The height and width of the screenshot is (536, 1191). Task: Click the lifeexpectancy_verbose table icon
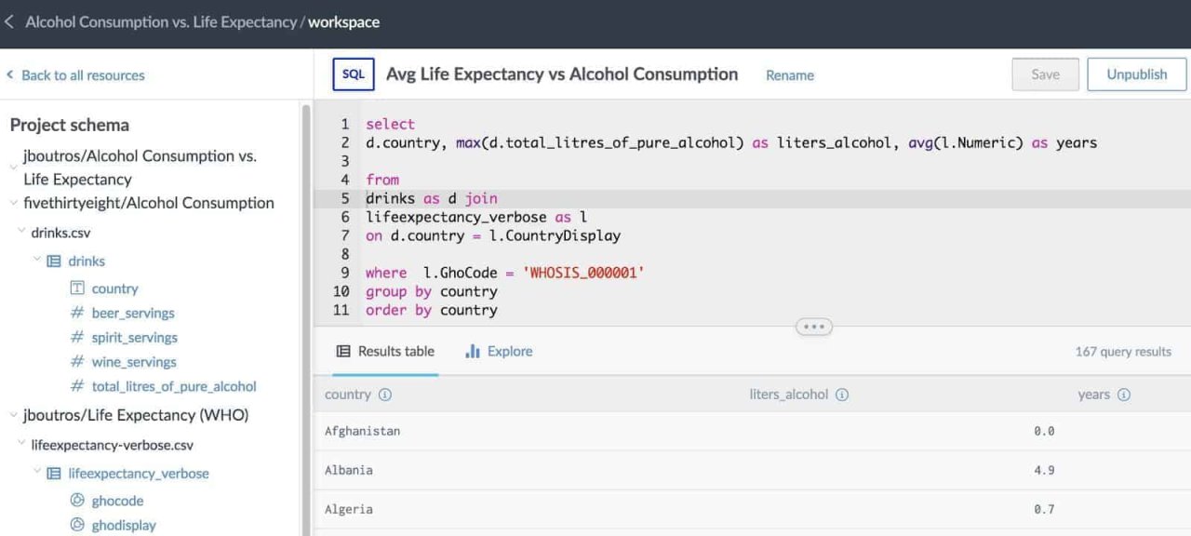coord(54,474)
